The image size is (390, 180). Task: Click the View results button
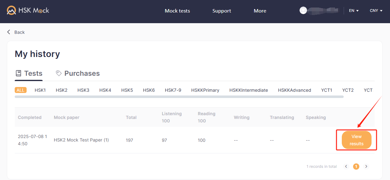point(357,140)
